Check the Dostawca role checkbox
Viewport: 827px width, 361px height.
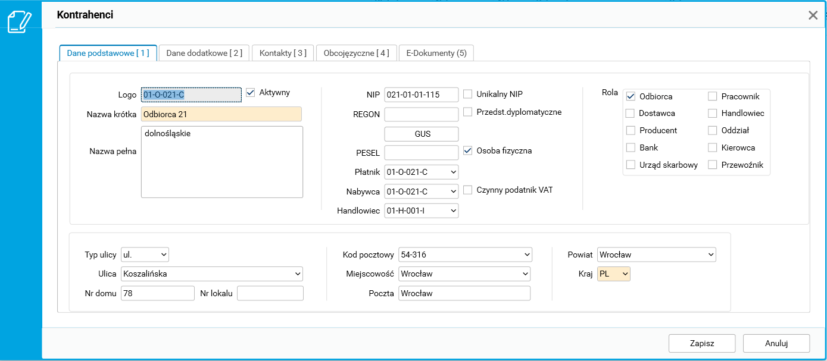click(x=631, y=113)
